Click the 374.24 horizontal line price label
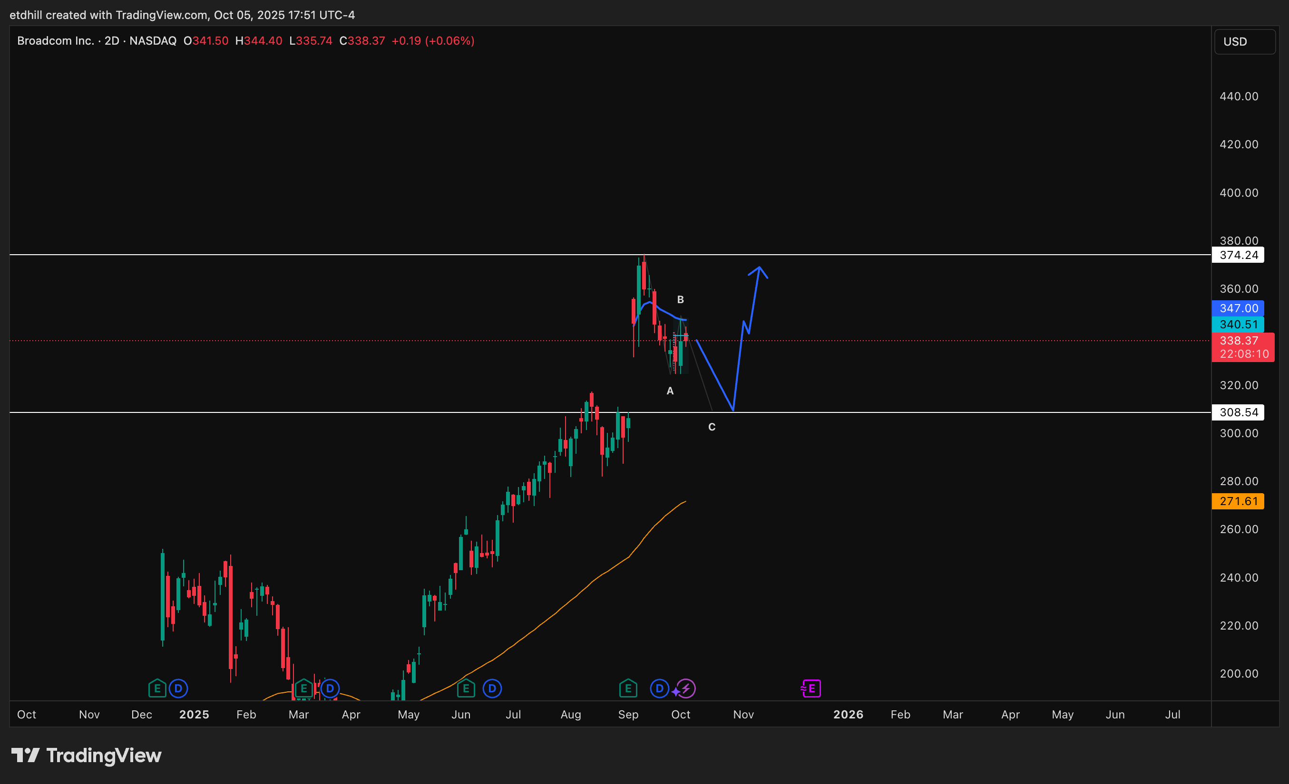 1238,255
